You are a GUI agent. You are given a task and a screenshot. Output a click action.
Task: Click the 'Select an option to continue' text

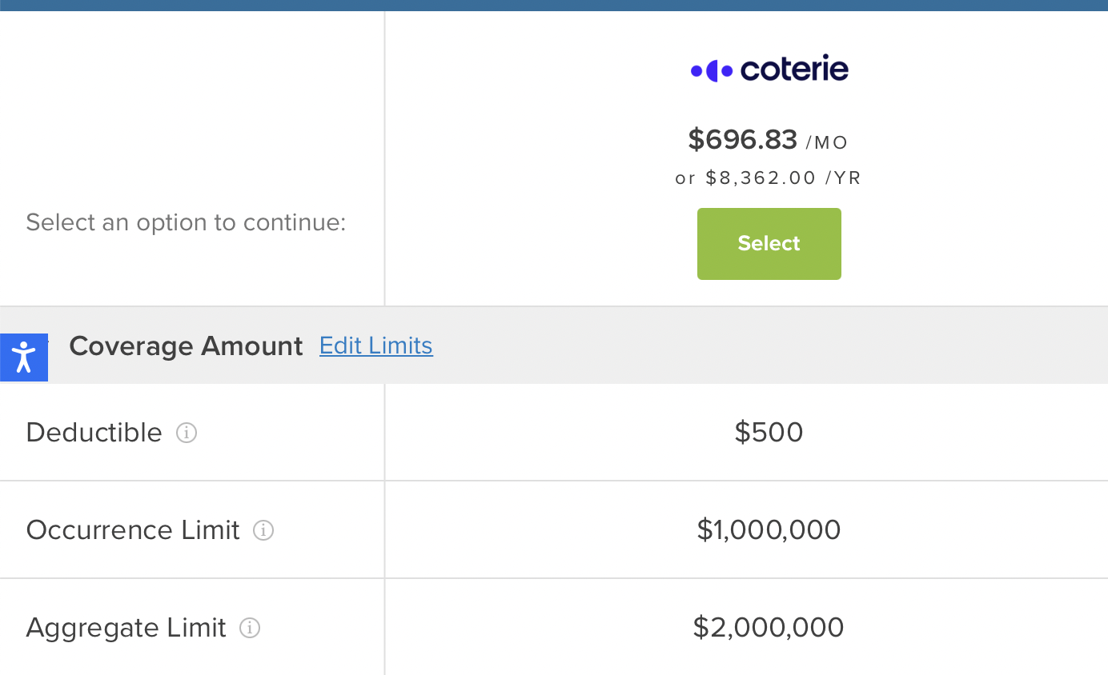click(186, 222)
